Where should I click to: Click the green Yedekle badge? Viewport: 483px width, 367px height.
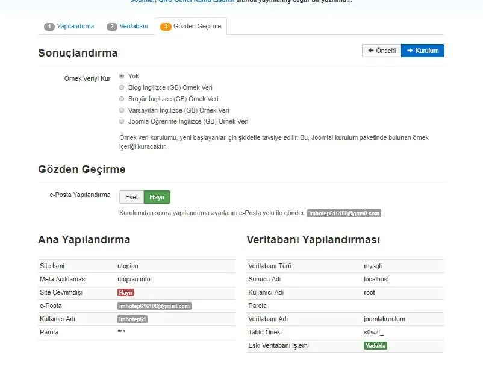click(375, 346)
